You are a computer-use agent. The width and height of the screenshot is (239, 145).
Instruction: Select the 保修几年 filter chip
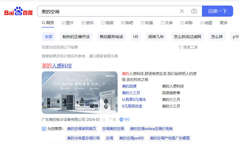pos(156,37)
